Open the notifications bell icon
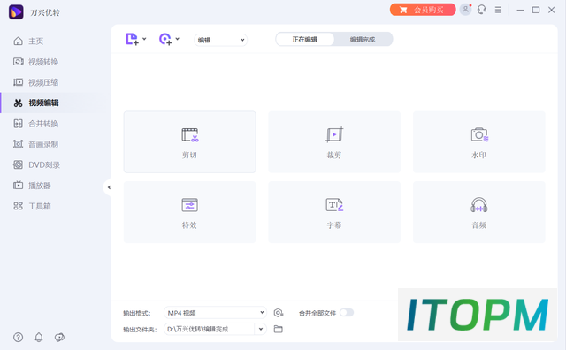 39,338
